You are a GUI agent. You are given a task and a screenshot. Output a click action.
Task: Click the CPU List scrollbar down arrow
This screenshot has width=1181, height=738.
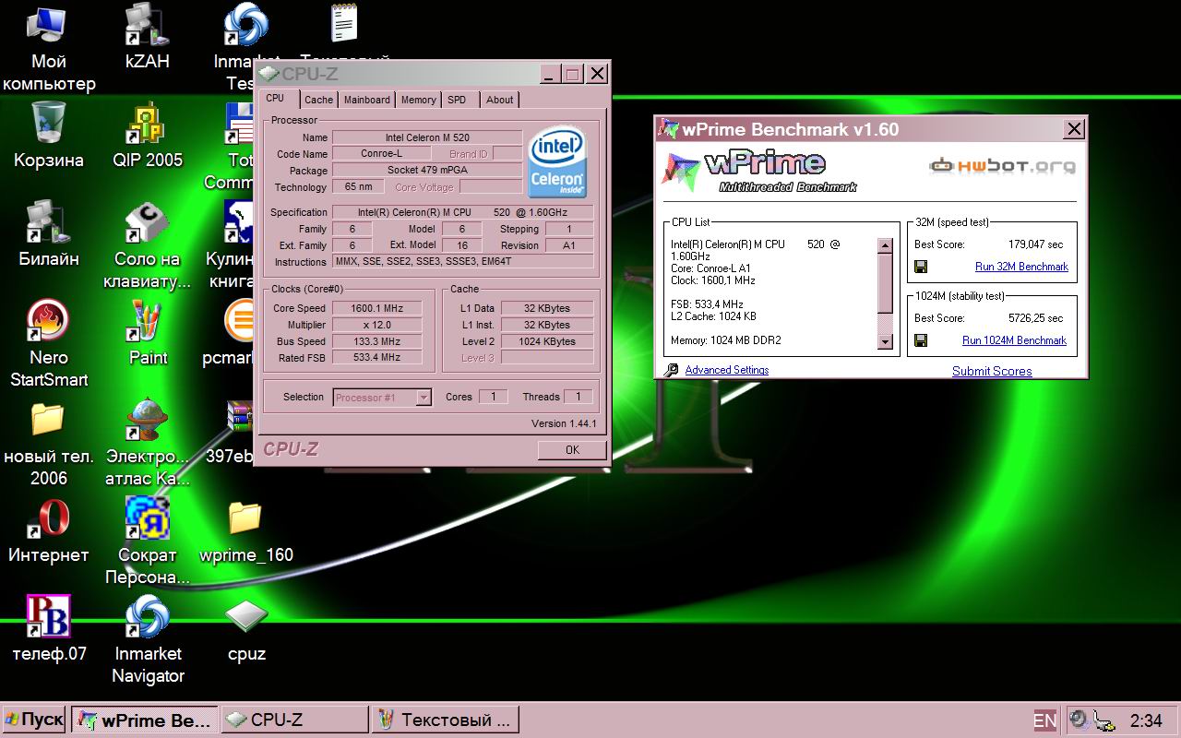[885, 342]
